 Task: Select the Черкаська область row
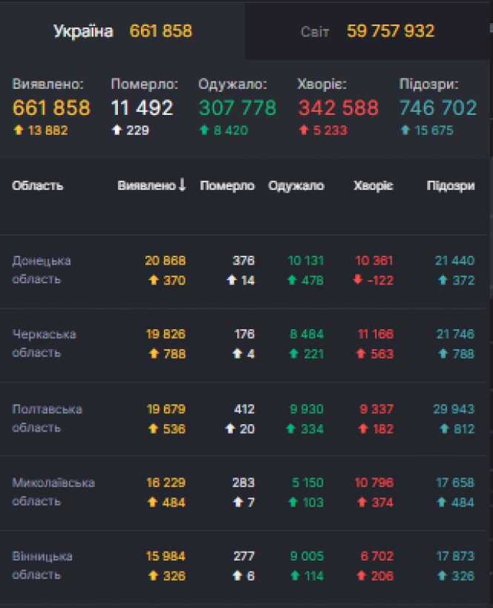pos(44,344)
